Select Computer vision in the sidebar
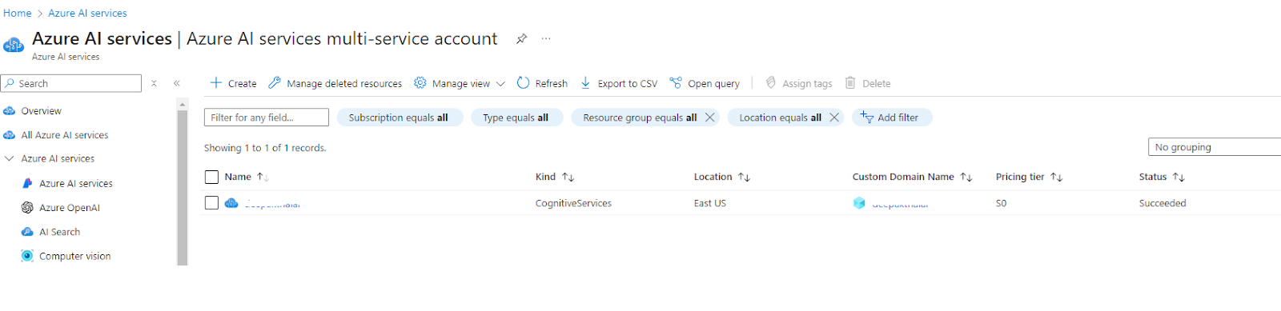This screenshot has height=311, width=1281. (75, 256)
